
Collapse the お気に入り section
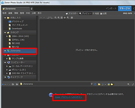[5, 18]
